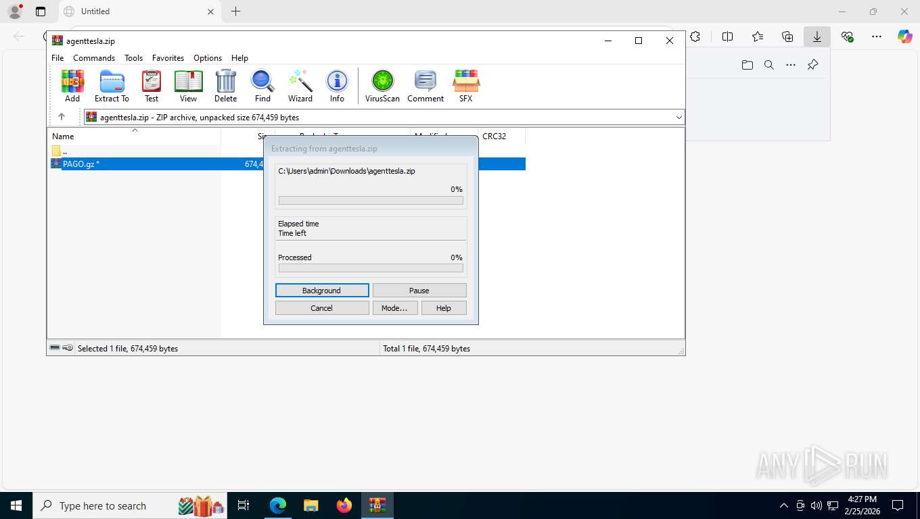Add an archive Comment
This screenshot has height=519, width=920.
tap(425, 86)
